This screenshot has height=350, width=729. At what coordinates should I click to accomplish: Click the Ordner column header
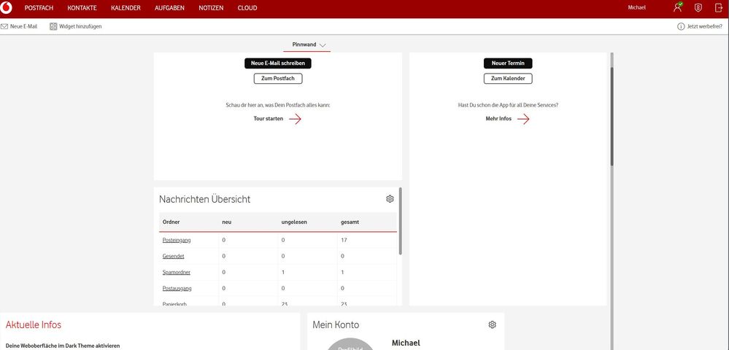(x=171, y=222)
